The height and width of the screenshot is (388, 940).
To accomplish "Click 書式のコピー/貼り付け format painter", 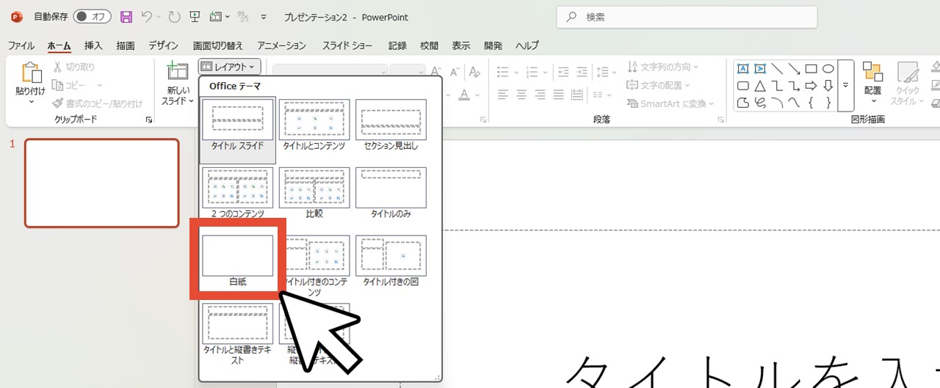I will coord(98,104).
